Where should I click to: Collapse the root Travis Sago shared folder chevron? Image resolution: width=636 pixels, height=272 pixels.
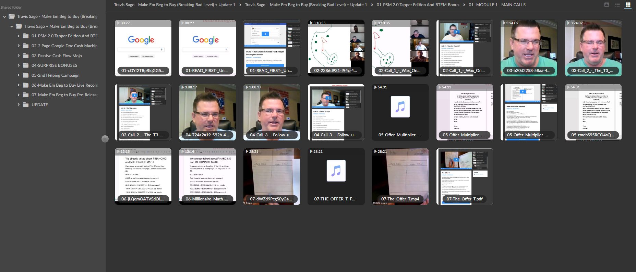click(x=4, y=16)
